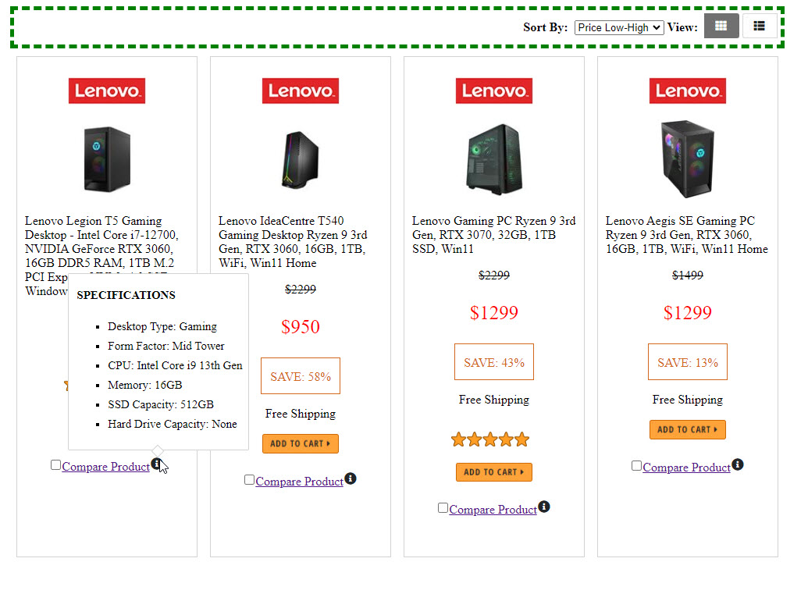Add Lenovo Gaming PC Ryzen 9 to cart

pos(494,471)
